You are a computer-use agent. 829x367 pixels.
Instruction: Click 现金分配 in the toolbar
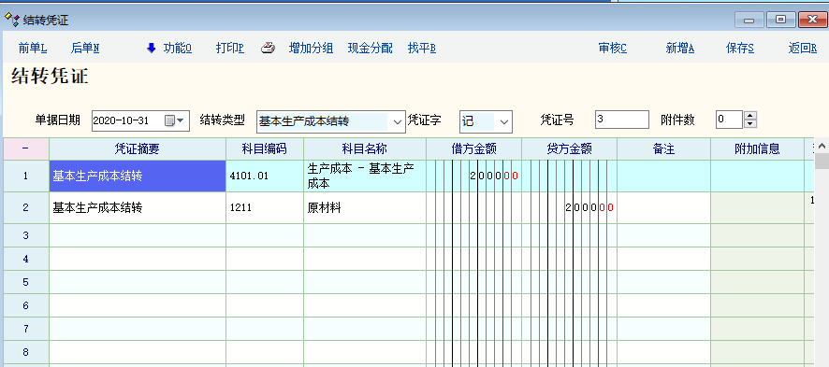point(371,49)
